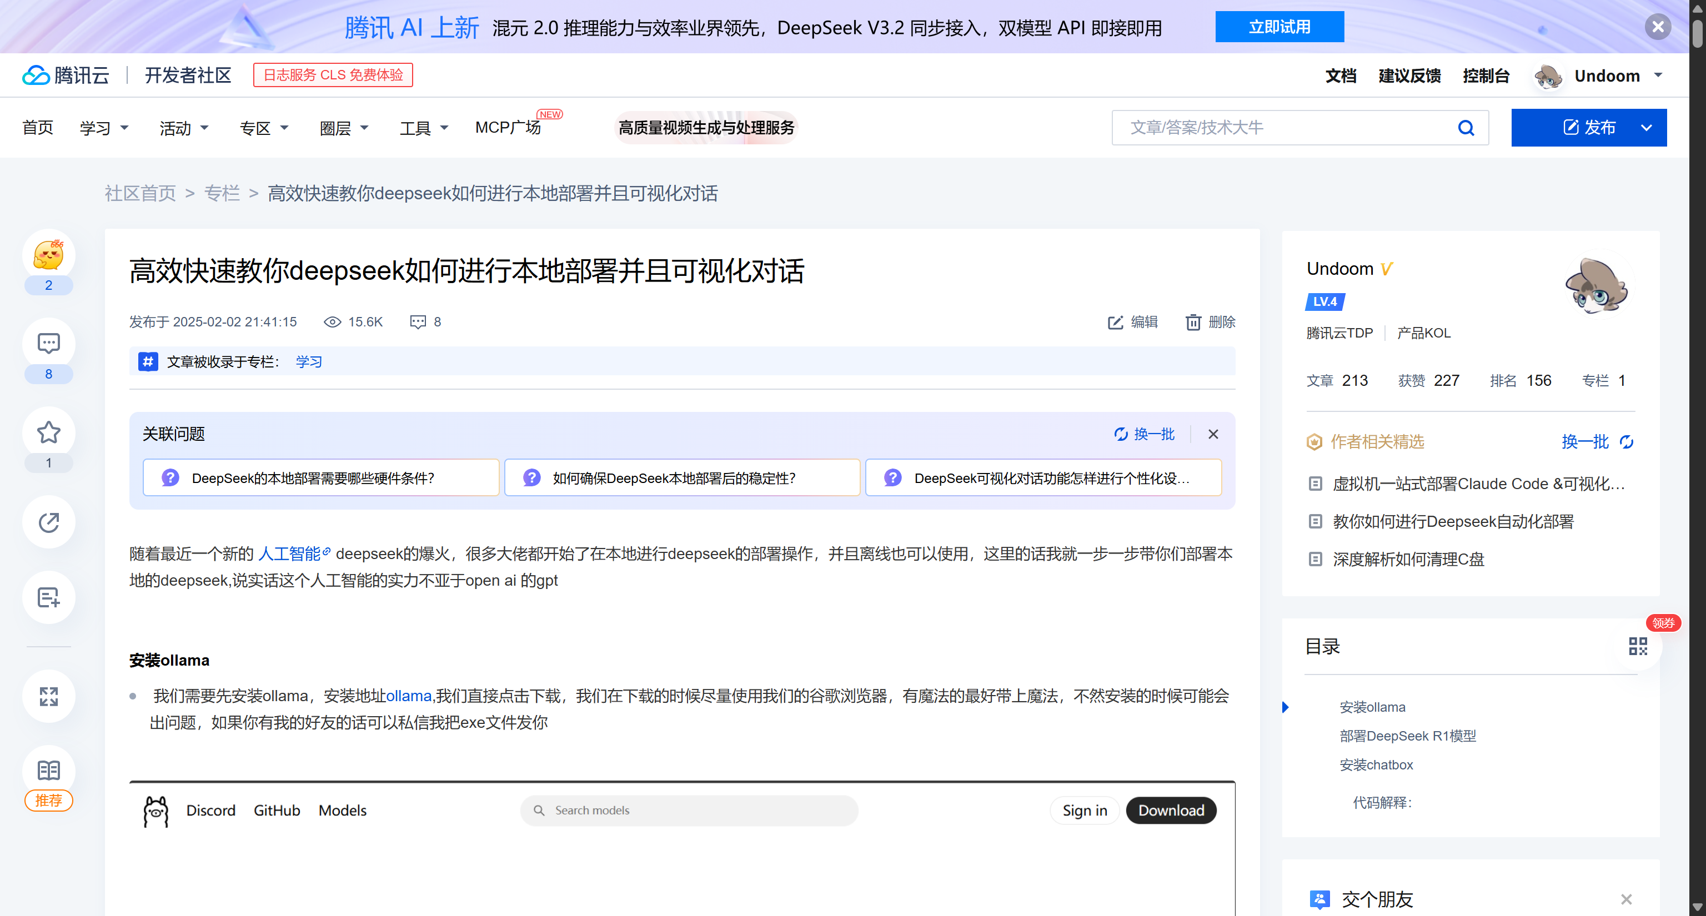Open the MCP广场 menu item
Viewport: 1706px width, 916px height.
pyautogui.click(x=508, y=128)
